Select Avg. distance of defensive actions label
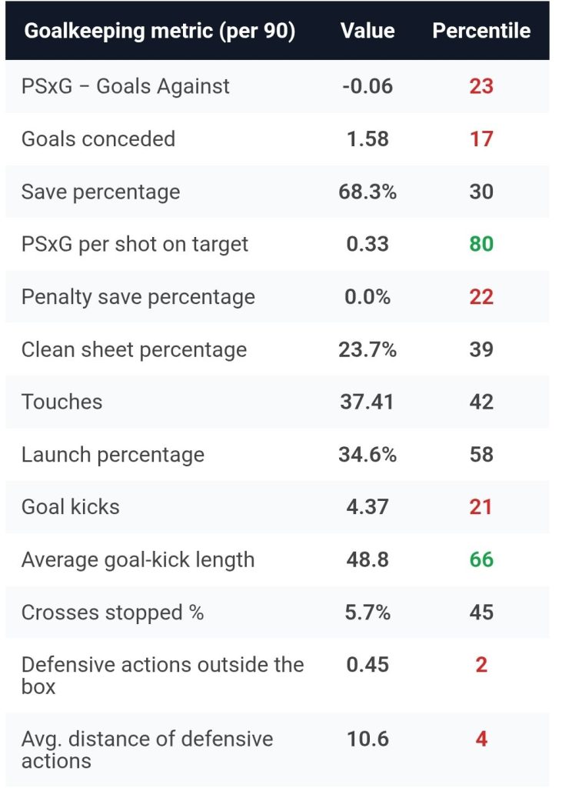 click(x=147, y=750)
